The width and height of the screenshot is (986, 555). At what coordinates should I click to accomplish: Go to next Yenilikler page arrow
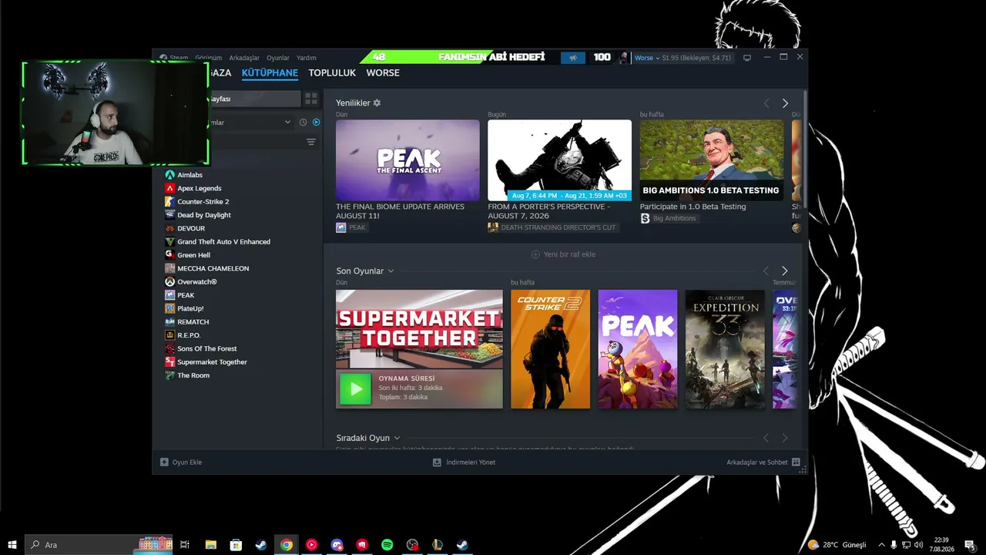[x=785, y=103]
